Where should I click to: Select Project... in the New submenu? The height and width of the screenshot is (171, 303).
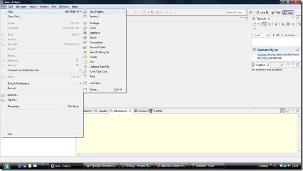tap(104, 16)
